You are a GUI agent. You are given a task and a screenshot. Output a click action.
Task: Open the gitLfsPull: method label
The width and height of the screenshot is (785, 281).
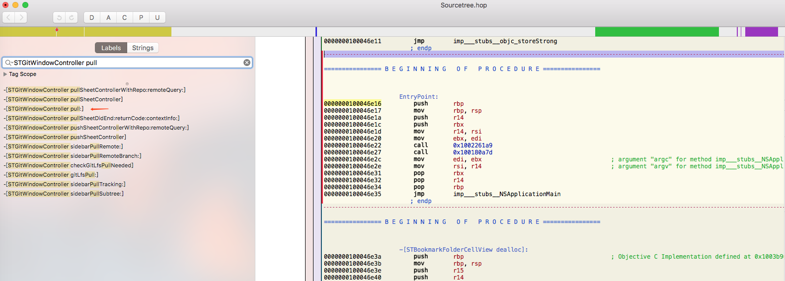(52, 175)
